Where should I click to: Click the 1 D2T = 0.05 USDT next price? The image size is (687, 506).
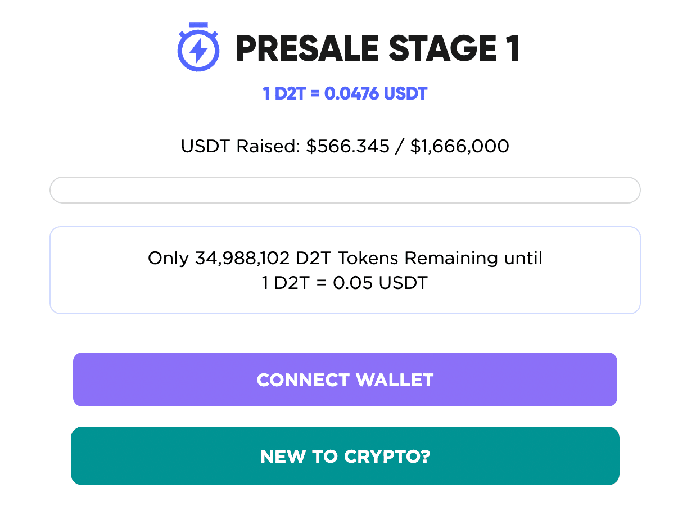[x=345, y=283]
